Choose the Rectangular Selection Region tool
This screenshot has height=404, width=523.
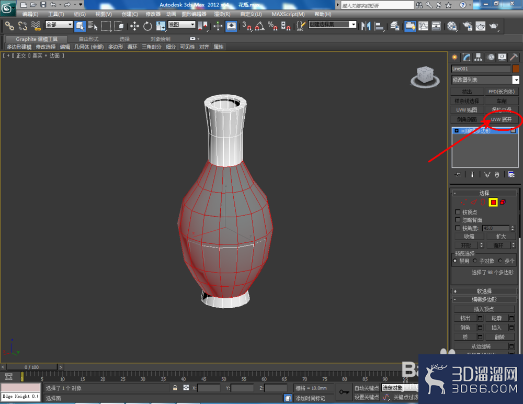pos(106,26)
